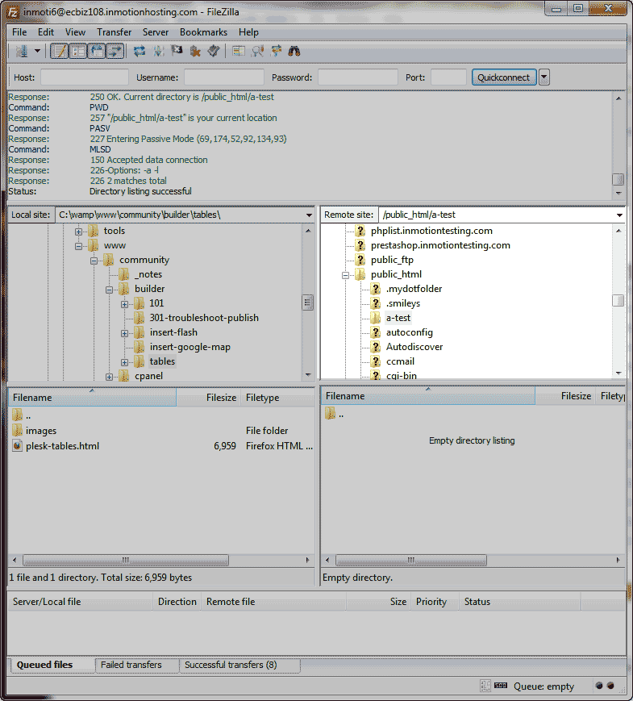
Task: Click the local file list horizontal scrollbar
Action: coord(125,560)
